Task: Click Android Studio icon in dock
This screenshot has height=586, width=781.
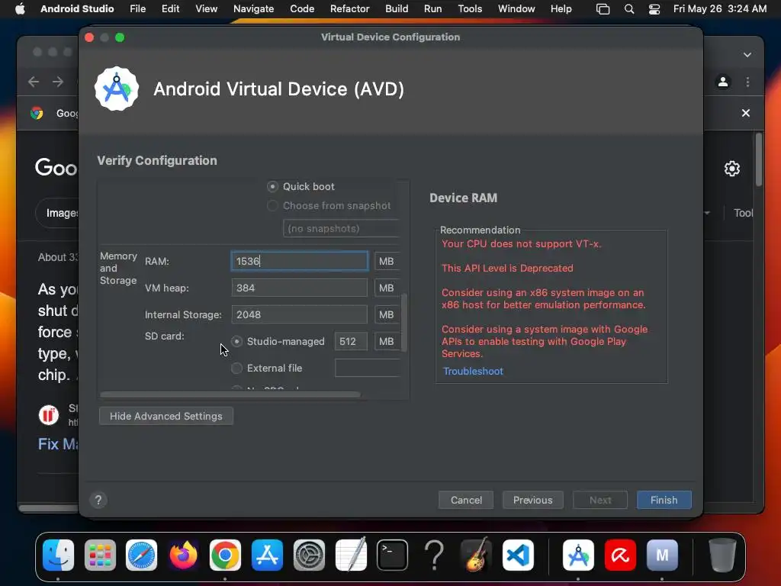Action: 578,555
